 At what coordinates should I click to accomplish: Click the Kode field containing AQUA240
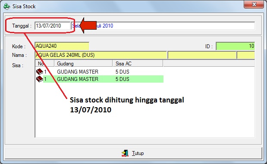(x=62, y=46)
